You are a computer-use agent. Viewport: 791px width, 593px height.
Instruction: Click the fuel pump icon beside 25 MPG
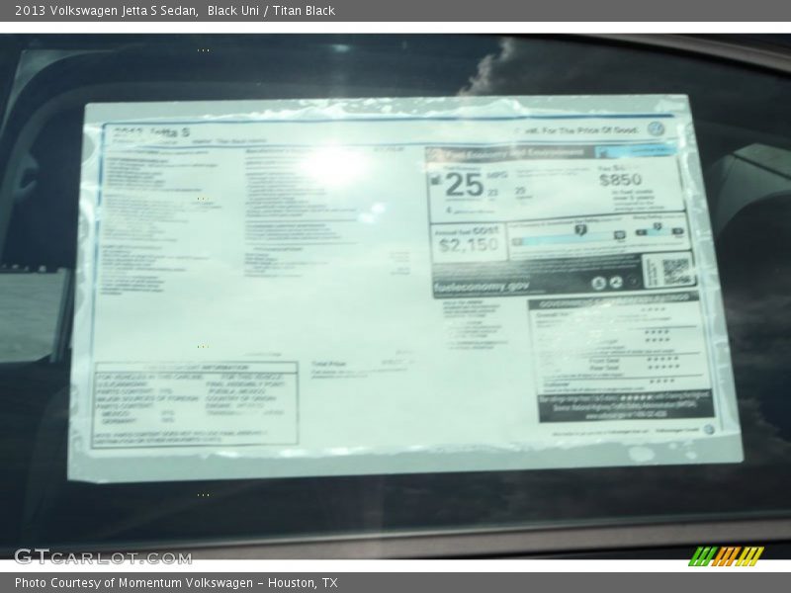point(436,180)
